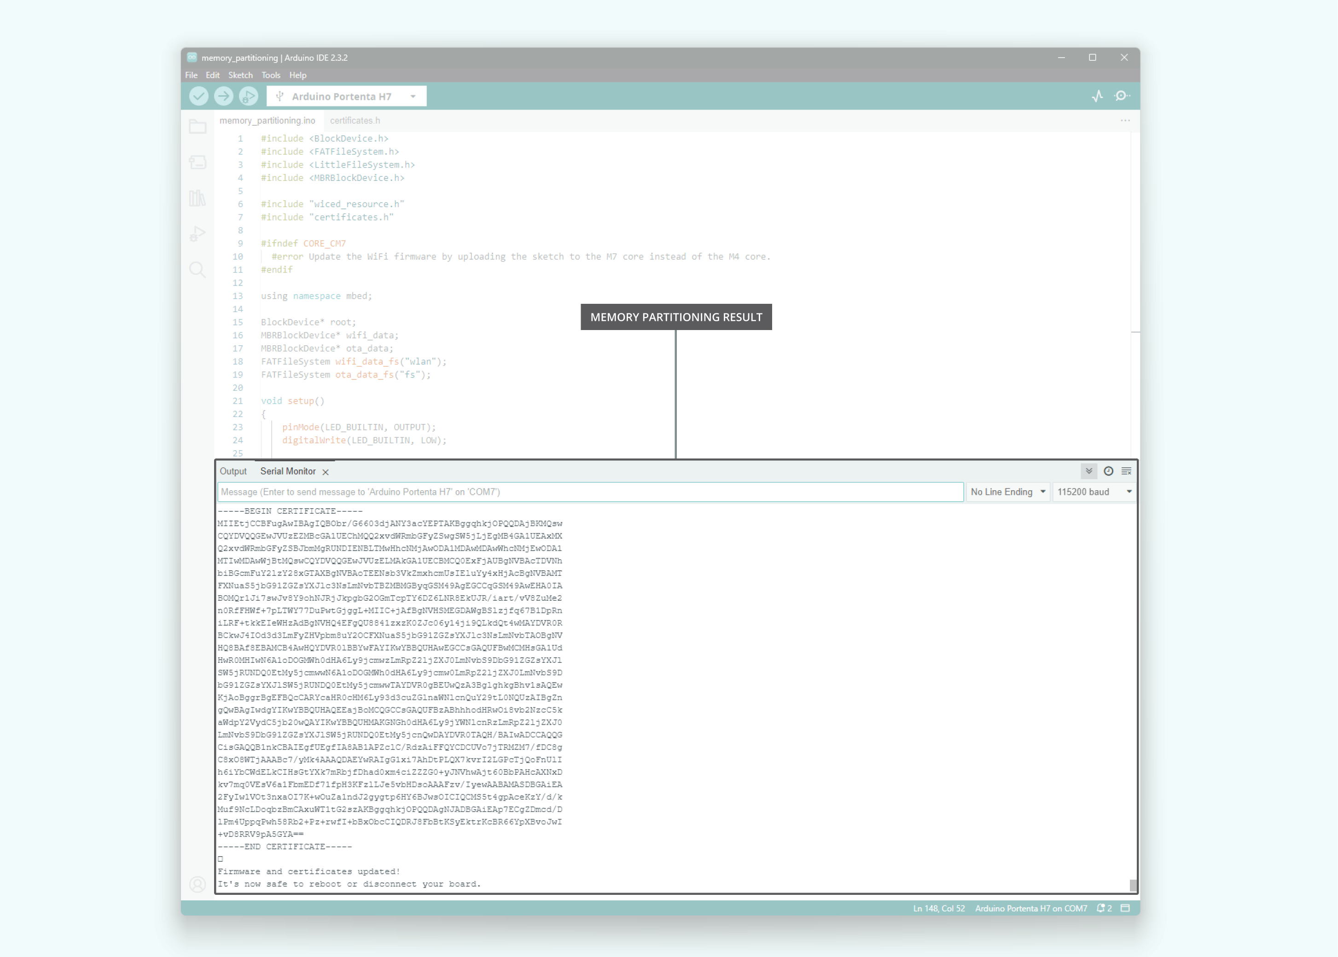Open the Search sidebar icon
The image size is (1338, 957).
[x=198, y=270]
